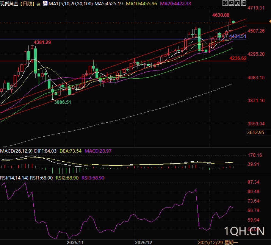Click the RSI2:68.90 reading
271x245 pixels.
(x=67, y=178)
